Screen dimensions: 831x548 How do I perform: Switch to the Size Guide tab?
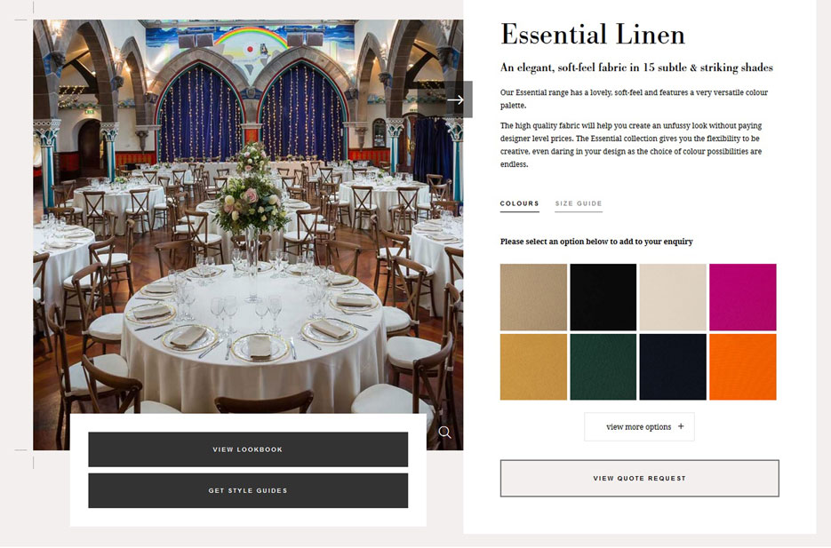[579, 204]
